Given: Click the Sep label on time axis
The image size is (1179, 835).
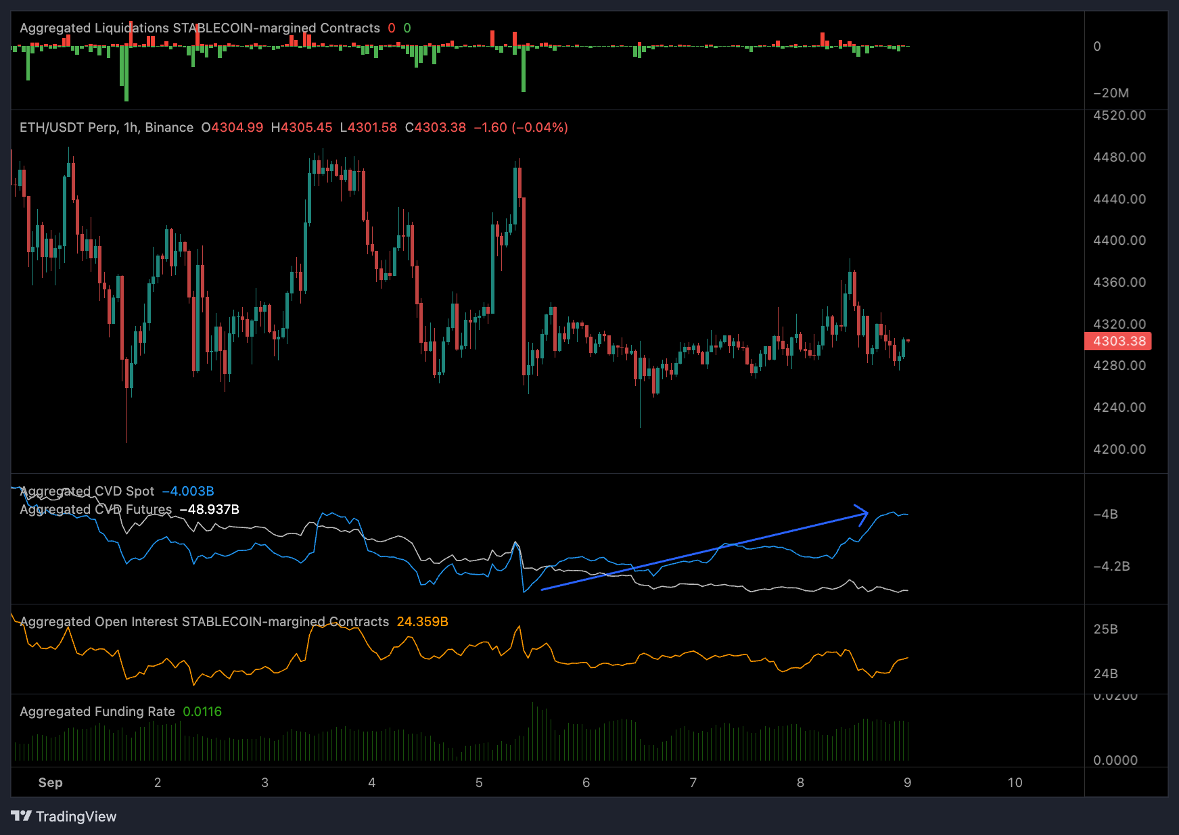Looking at the screenshot, I should 50,783.
